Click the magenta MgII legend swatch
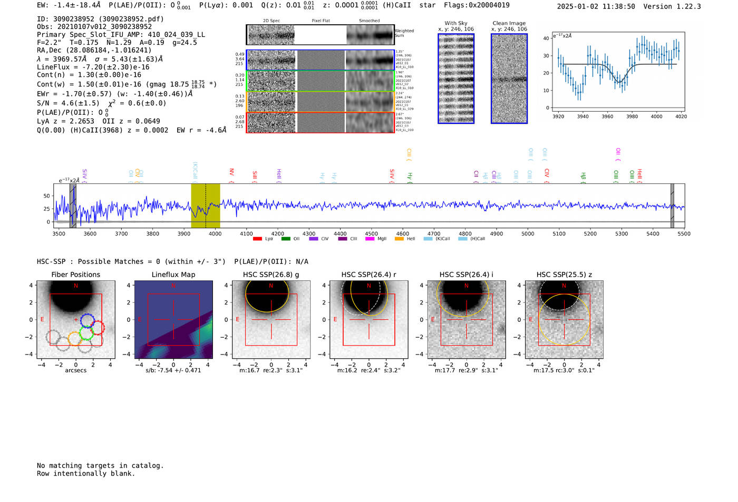This screenshot has height=502, width=738. 370,239
